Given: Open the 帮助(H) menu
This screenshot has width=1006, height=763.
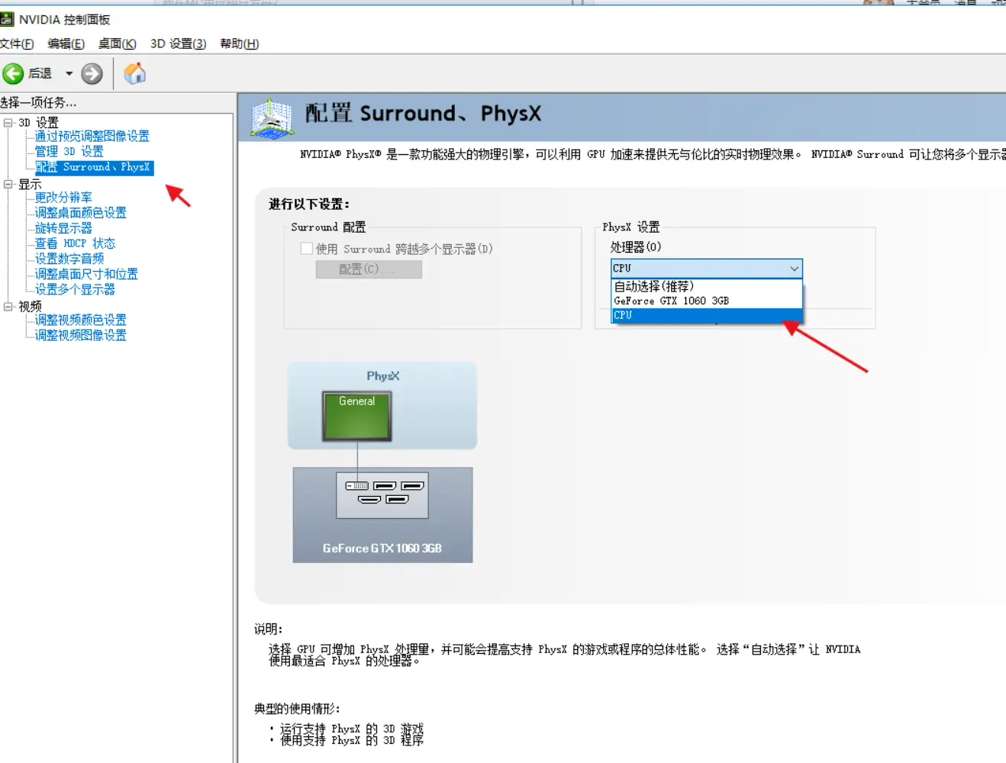Looking at the screenshot, I should [x=239, y=43].
